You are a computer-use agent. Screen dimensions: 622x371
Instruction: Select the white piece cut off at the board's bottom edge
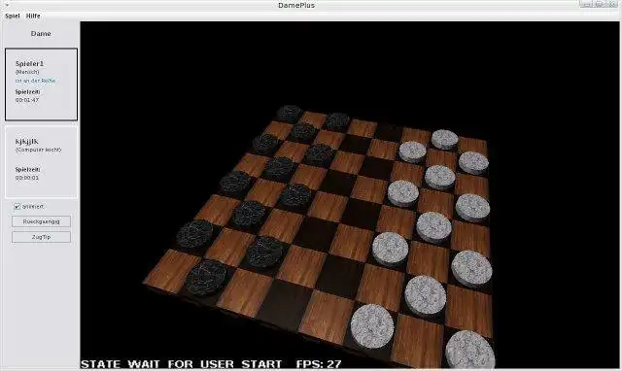[469, 350]
